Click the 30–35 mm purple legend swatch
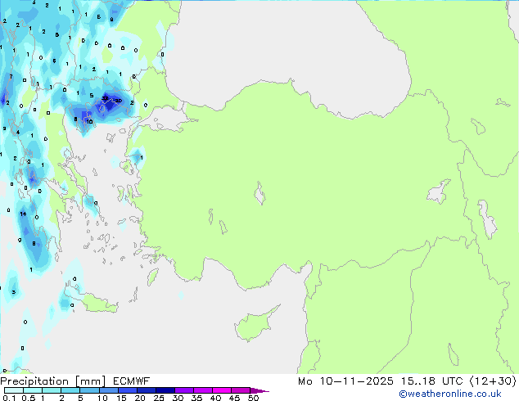 [183, 390]
